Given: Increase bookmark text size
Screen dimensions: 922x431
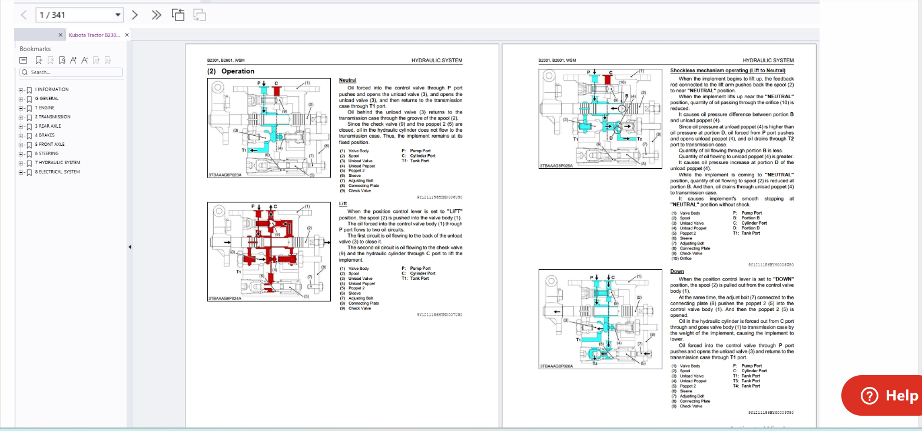Looking at the screenshot, I should point(73,60).
